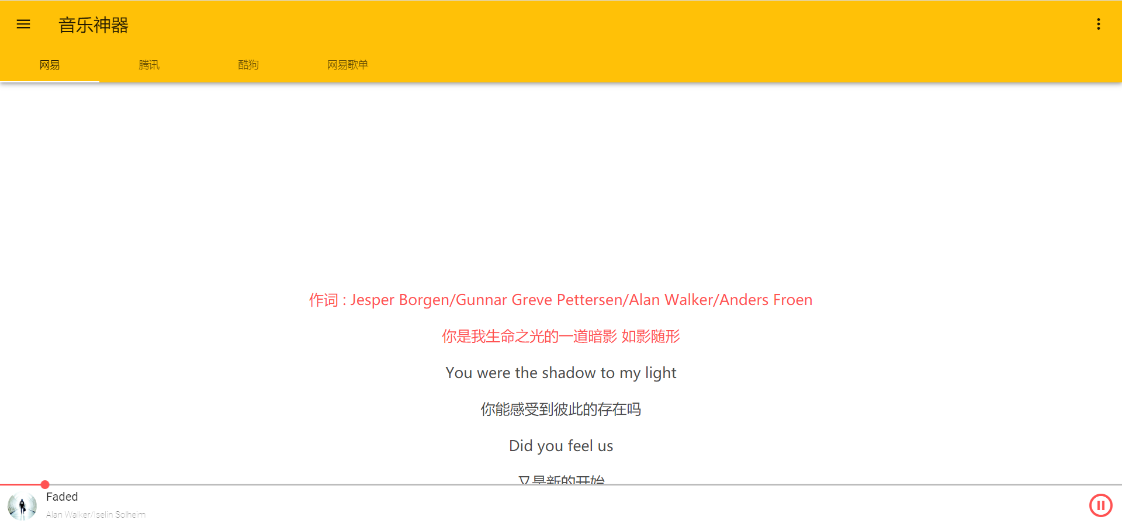Select the 网易歌单 tab
Viewport: 1122px width, 527px height.
pyautogui.click(x=347, y=65)
